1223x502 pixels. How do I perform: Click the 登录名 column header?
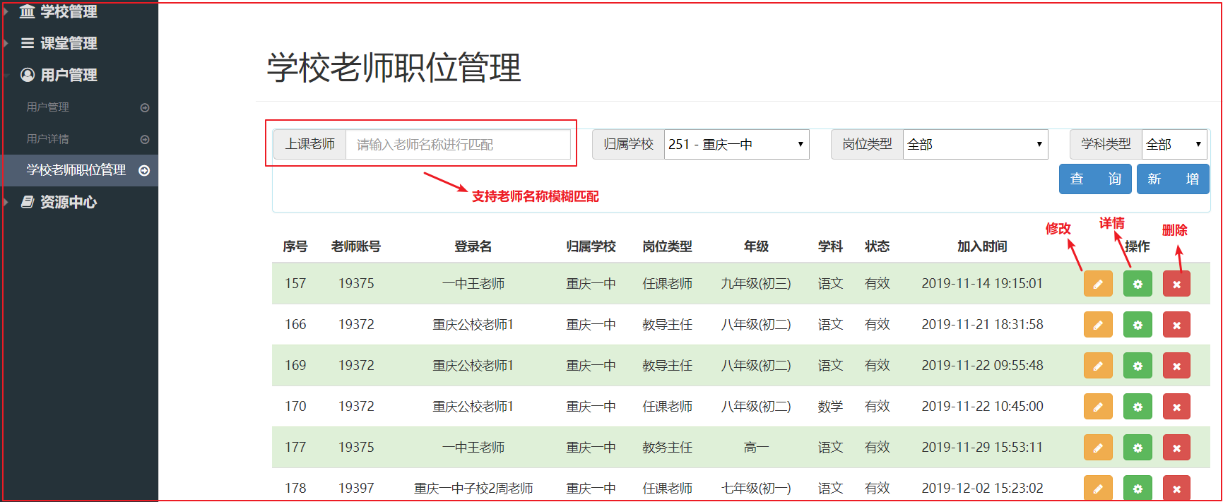pos(473,246)
